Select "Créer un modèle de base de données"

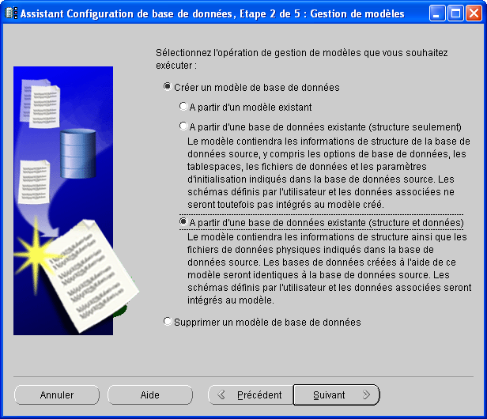(167, 88)
